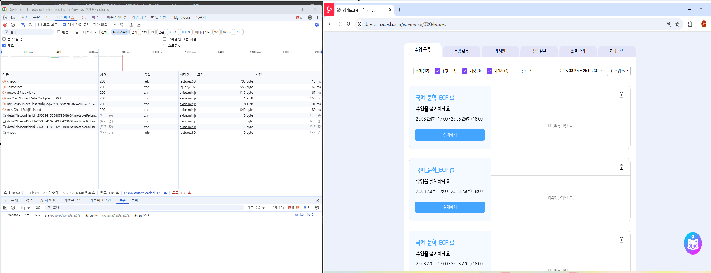
Task: Switch to the 수업 활동 tab
Action: [x=461, y=51]
